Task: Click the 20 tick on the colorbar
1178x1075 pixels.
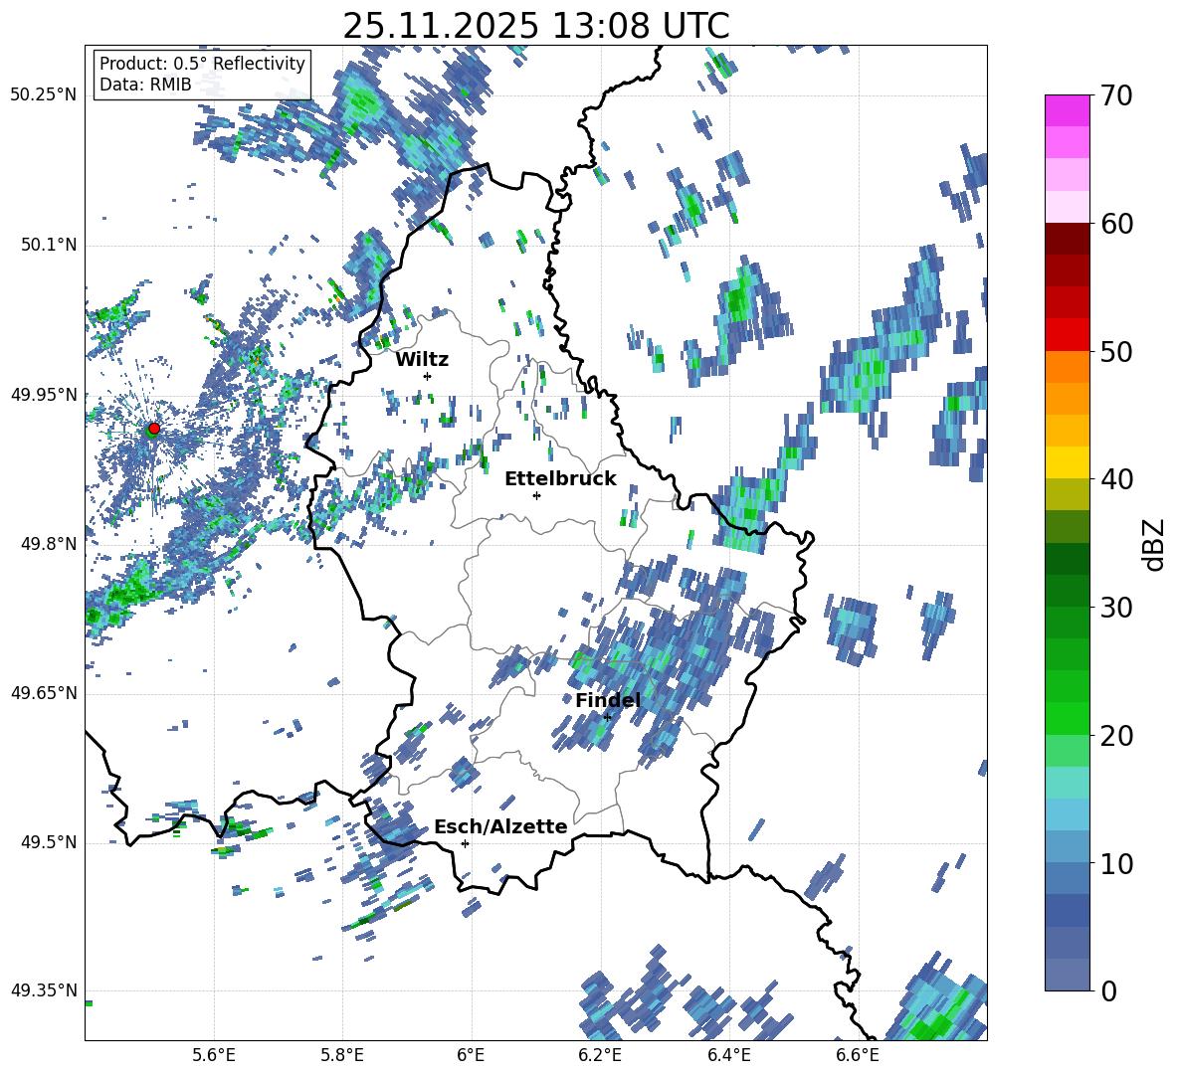Action: (1117, 735)
